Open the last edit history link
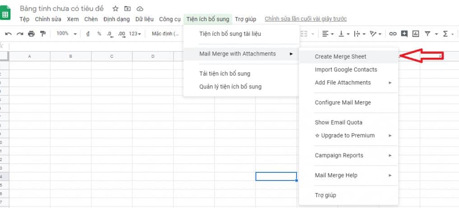 click(306, 19)
